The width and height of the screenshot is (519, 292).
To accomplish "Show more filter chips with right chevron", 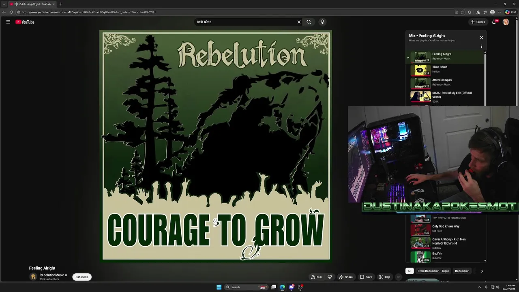I will click(x=482, y=271).
